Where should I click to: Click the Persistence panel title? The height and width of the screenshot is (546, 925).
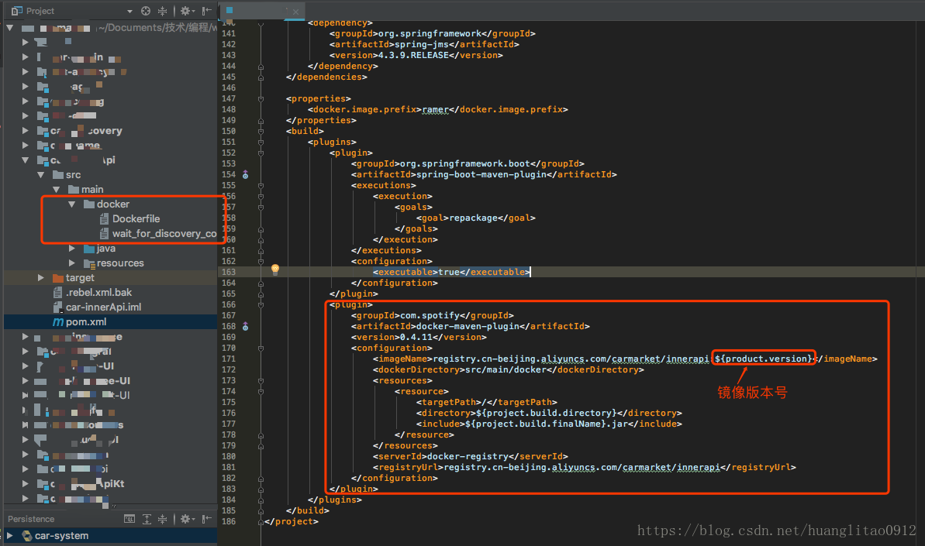pyautogui.click(x=31, y=519)
